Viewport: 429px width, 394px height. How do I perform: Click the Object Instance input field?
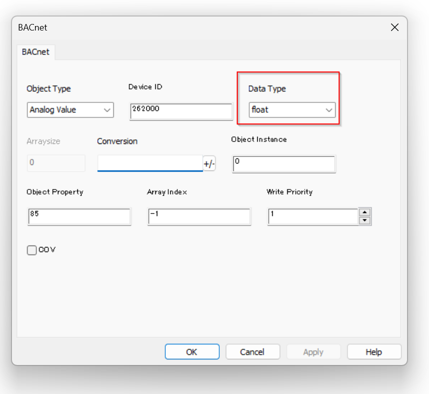(x=284, y=164)
